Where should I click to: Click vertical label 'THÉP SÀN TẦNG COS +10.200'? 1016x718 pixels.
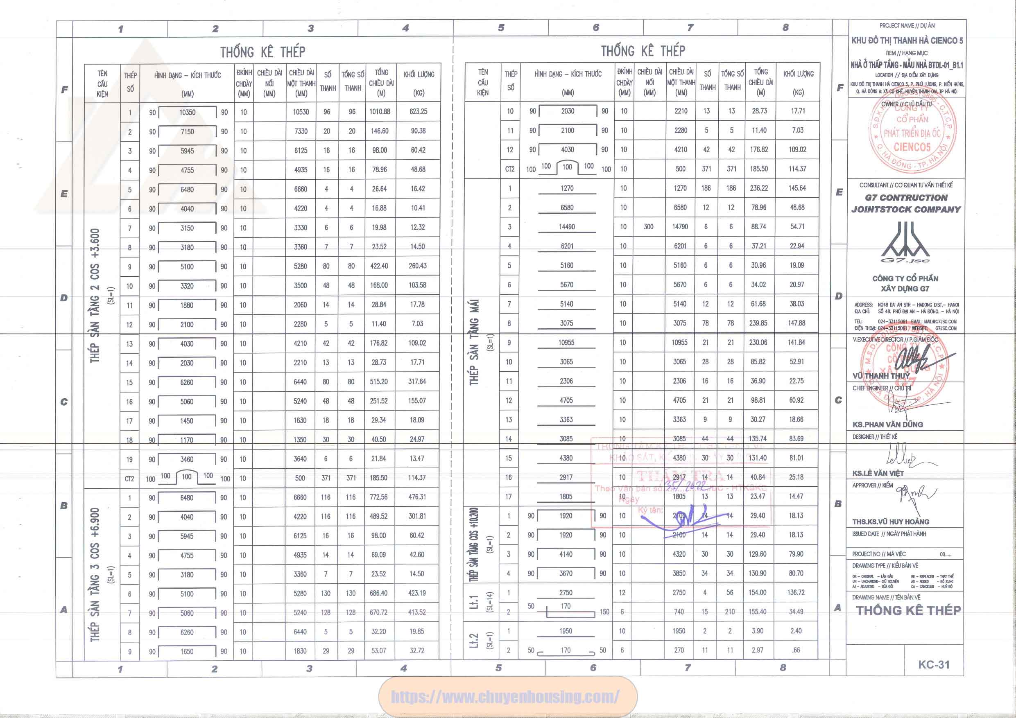point(474,544)
